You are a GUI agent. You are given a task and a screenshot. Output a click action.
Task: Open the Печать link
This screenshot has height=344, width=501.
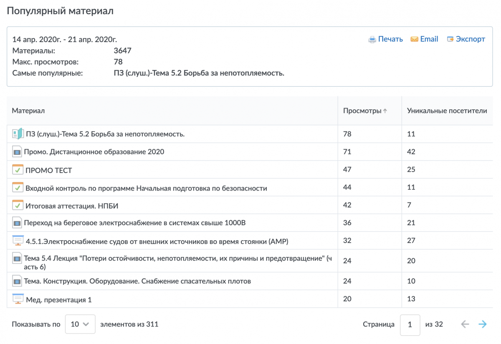coord(390,39)
